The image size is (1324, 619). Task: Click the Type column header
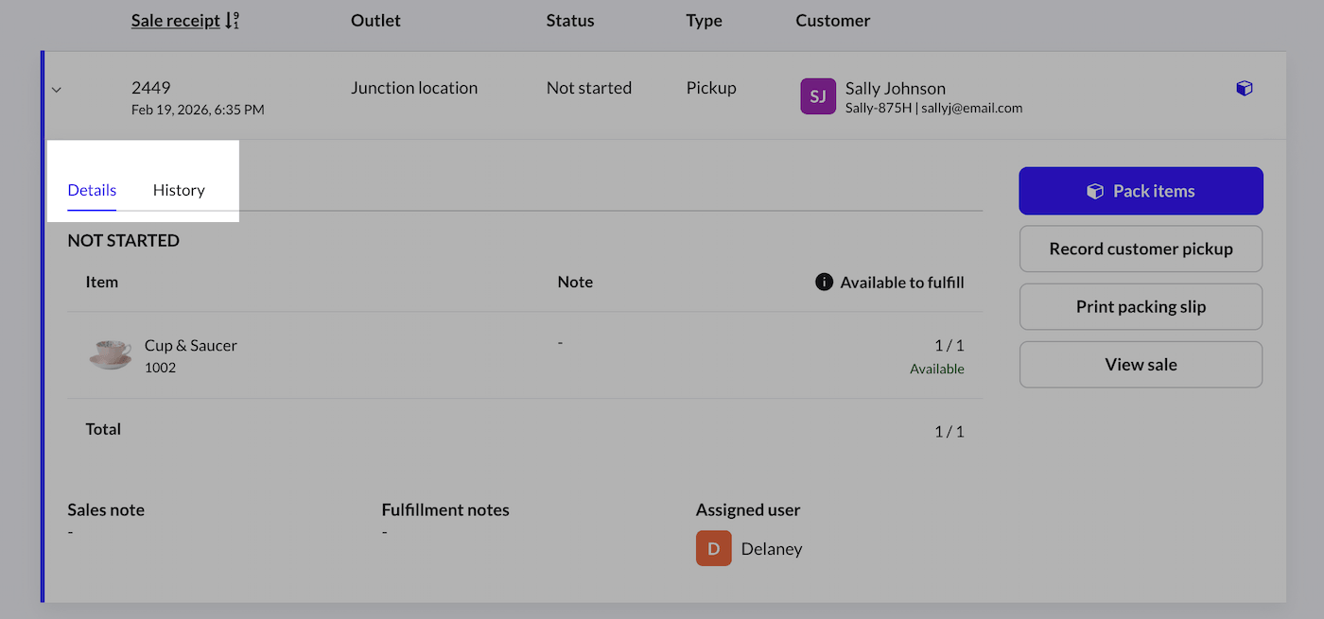[x=705, y=20]
